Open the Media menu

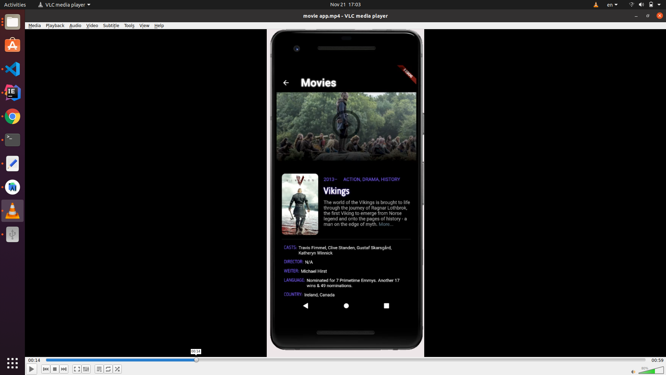point(34,25)
